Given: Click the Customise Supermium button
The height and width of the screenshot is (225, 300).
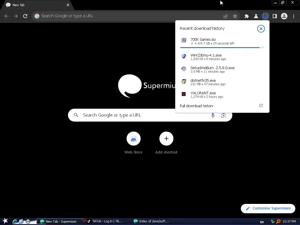Looking at the screenshot, I should coord(268,208).
